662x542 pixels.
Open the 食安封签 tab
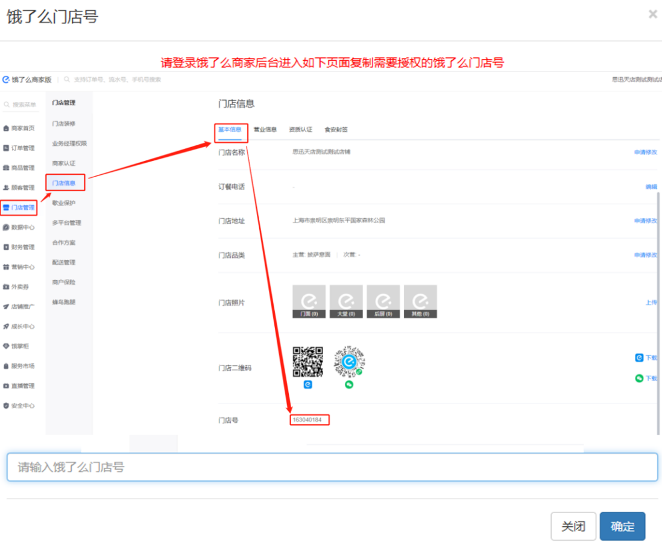pos(336,130)
